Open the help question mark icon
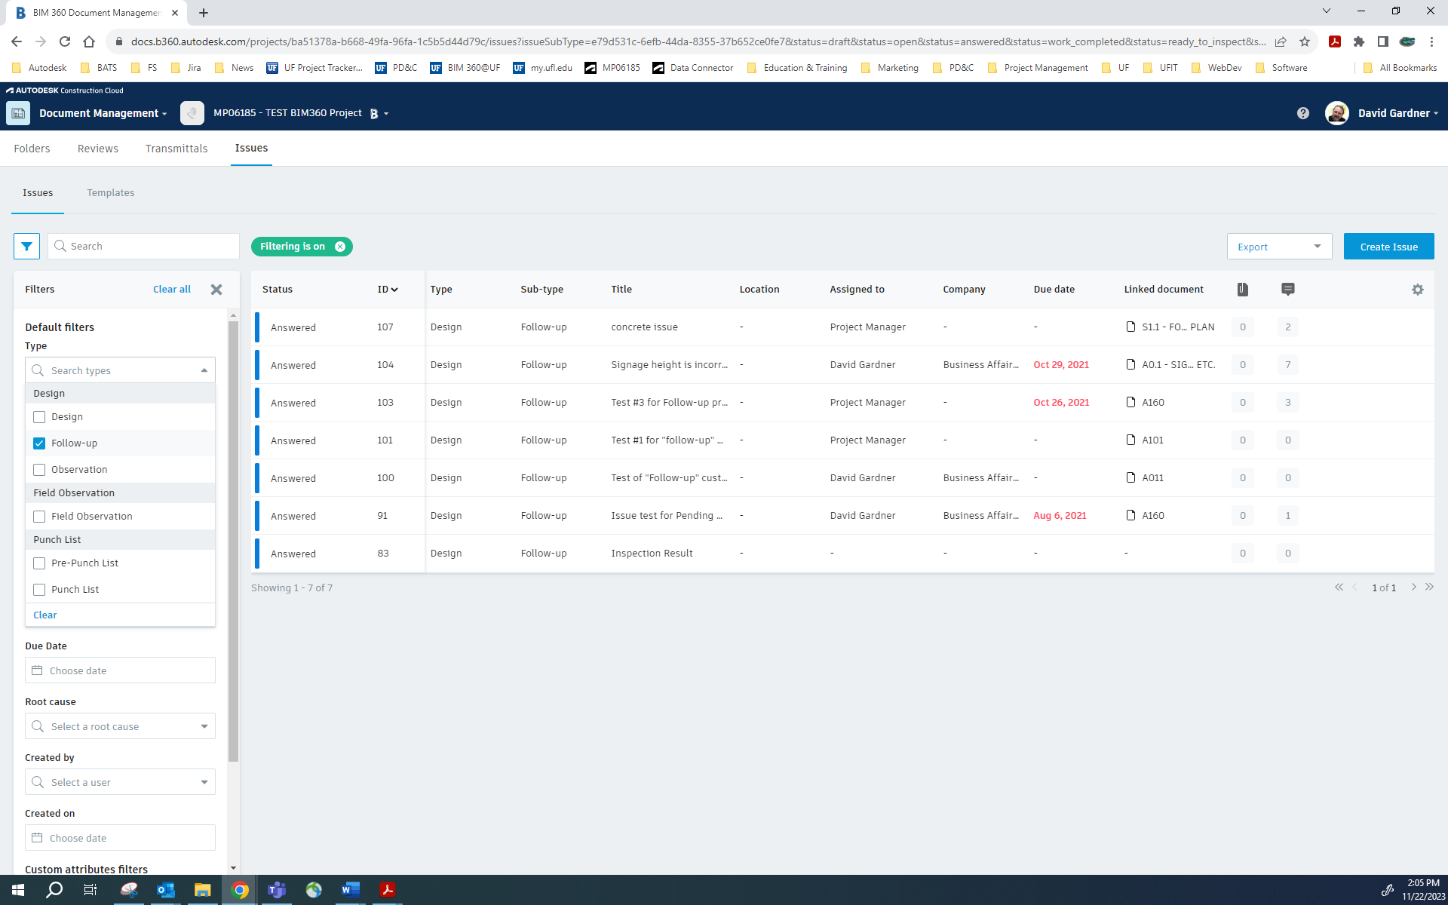 tap(1303, 113)
